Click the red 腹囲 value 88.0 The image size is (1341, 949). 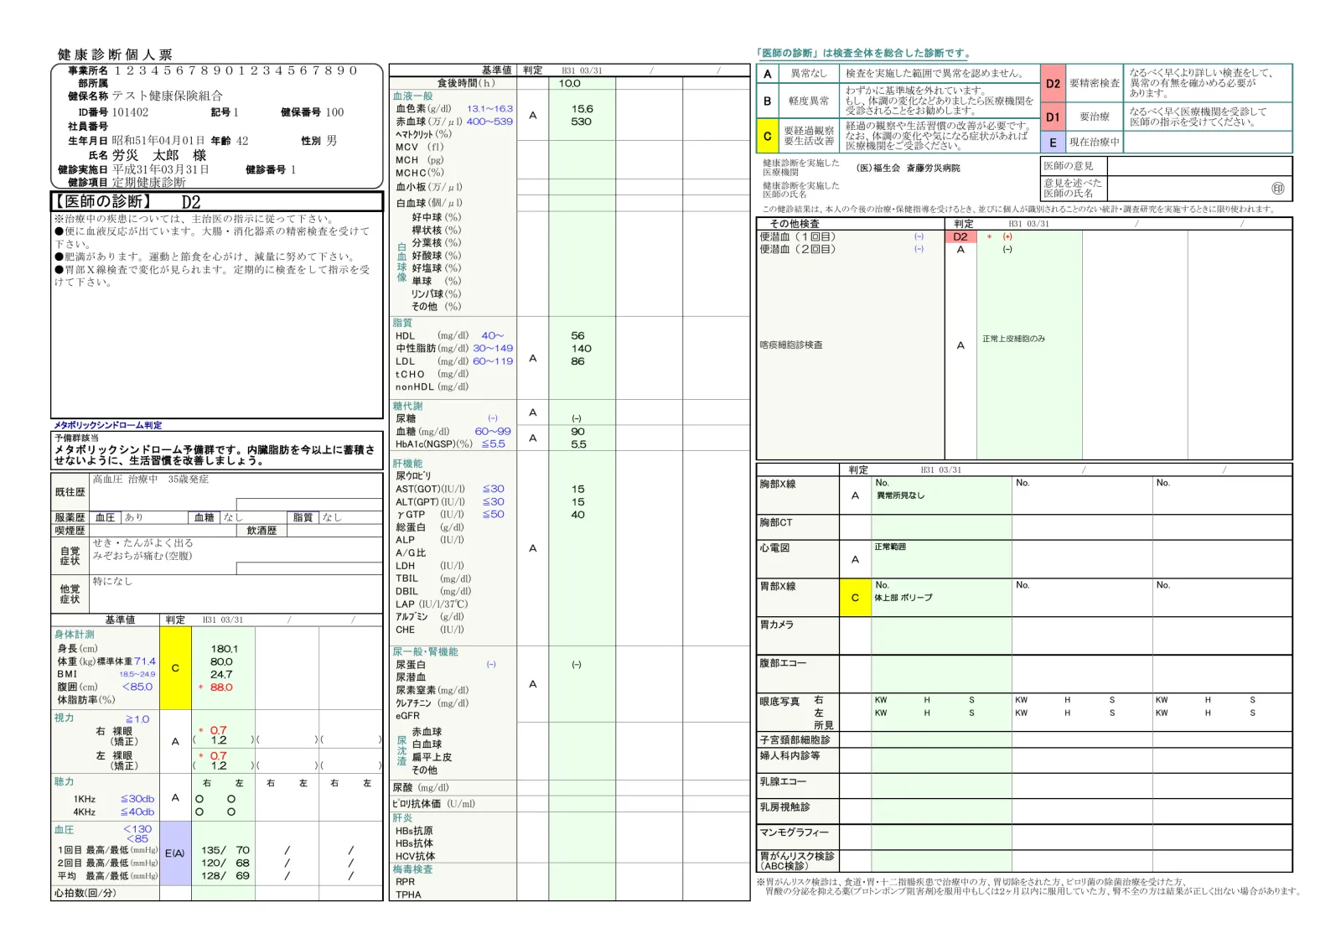coord(221,687)
